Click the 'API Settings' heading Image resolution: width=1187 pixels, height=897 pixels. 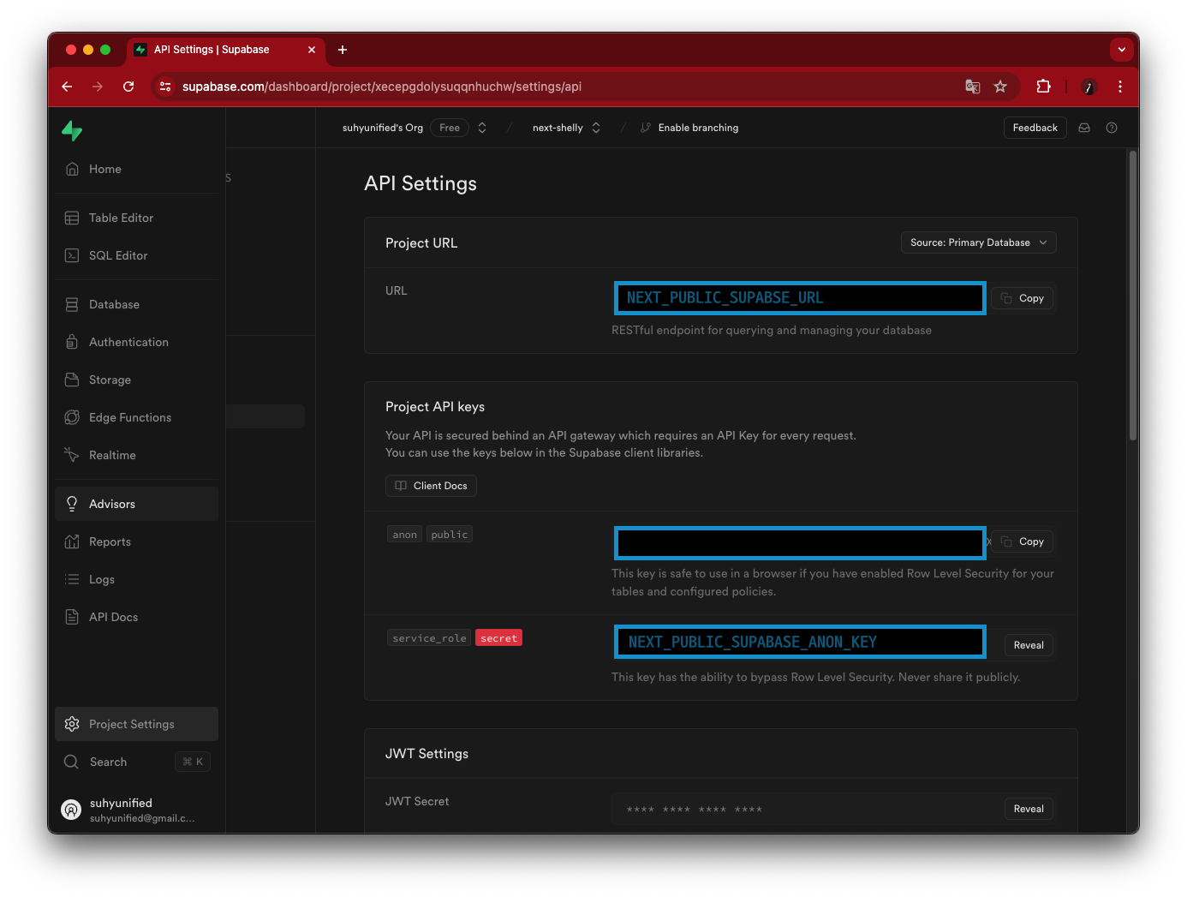coord(421,183)
